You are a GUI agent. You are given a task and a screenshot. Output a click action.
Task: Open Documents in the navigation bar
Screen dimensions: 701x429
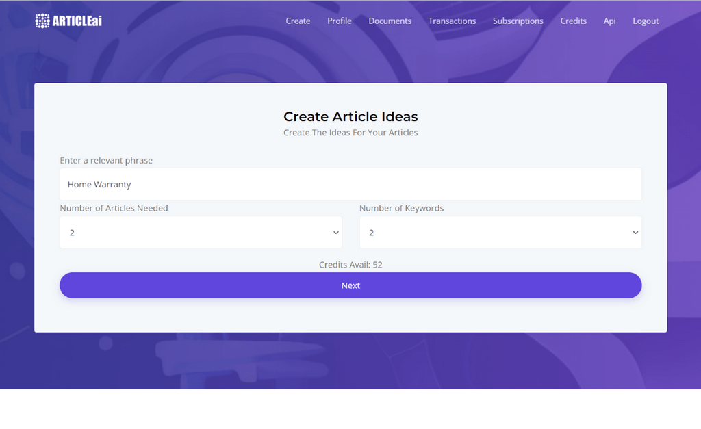390,21
